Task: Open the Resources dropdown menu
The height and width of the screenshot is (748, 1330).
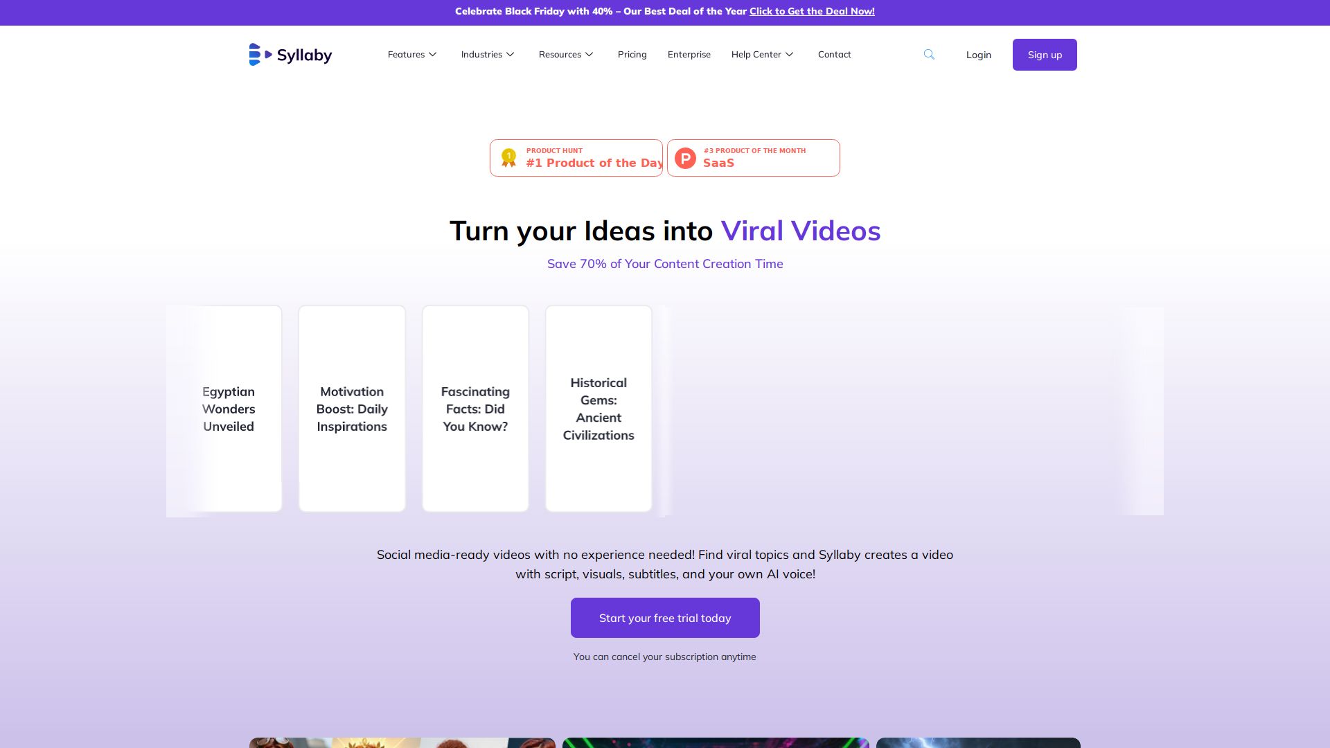Action: click(566, 54)
